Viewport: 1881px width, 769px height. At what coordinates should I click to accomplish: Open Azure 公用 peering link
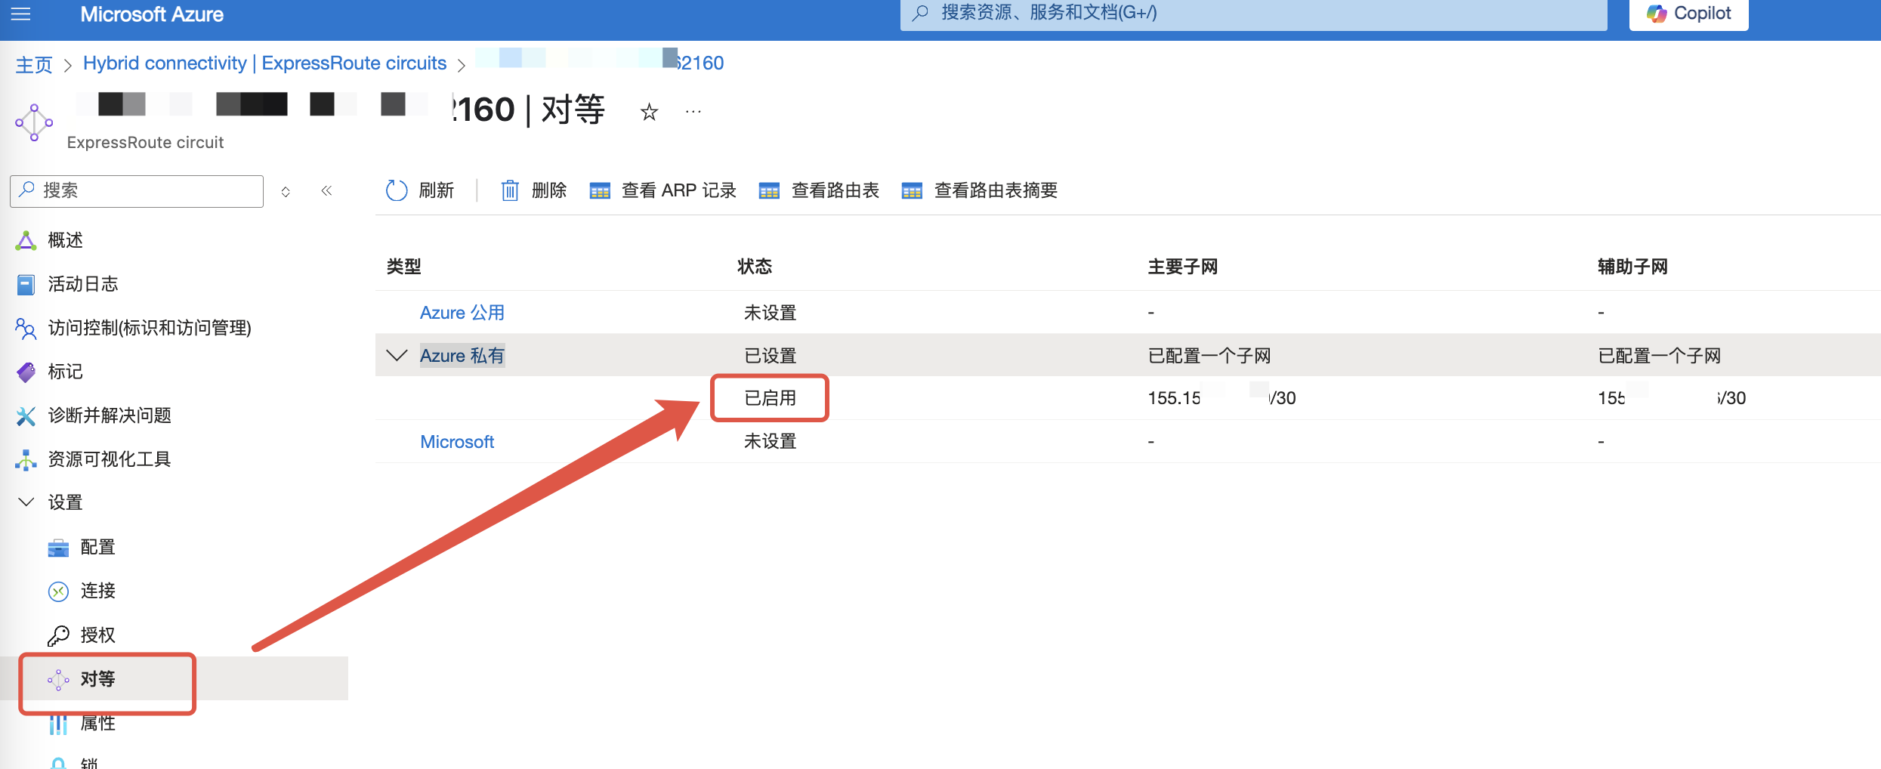click(x=462, y=313)
